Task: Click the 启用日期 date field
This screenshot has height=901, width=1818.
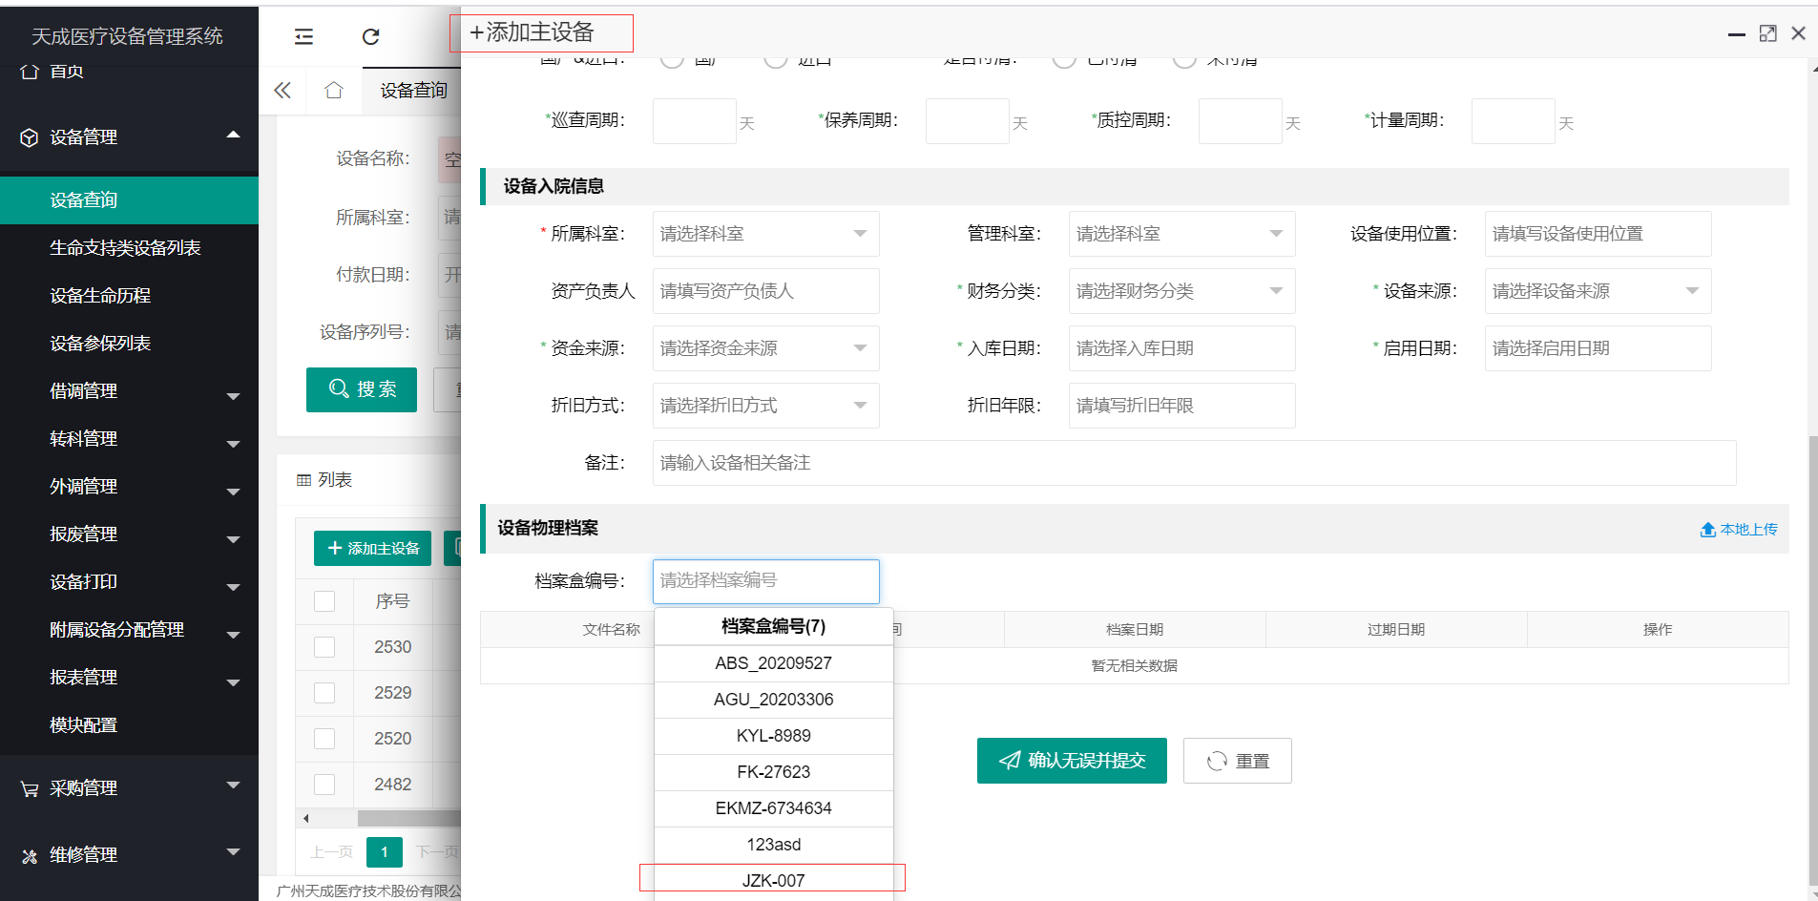Action: 1598,348
